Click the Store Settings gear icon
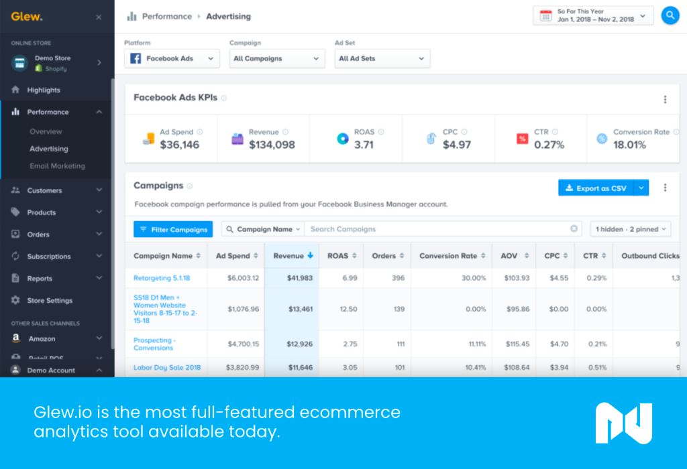 (x=15, y=300)
